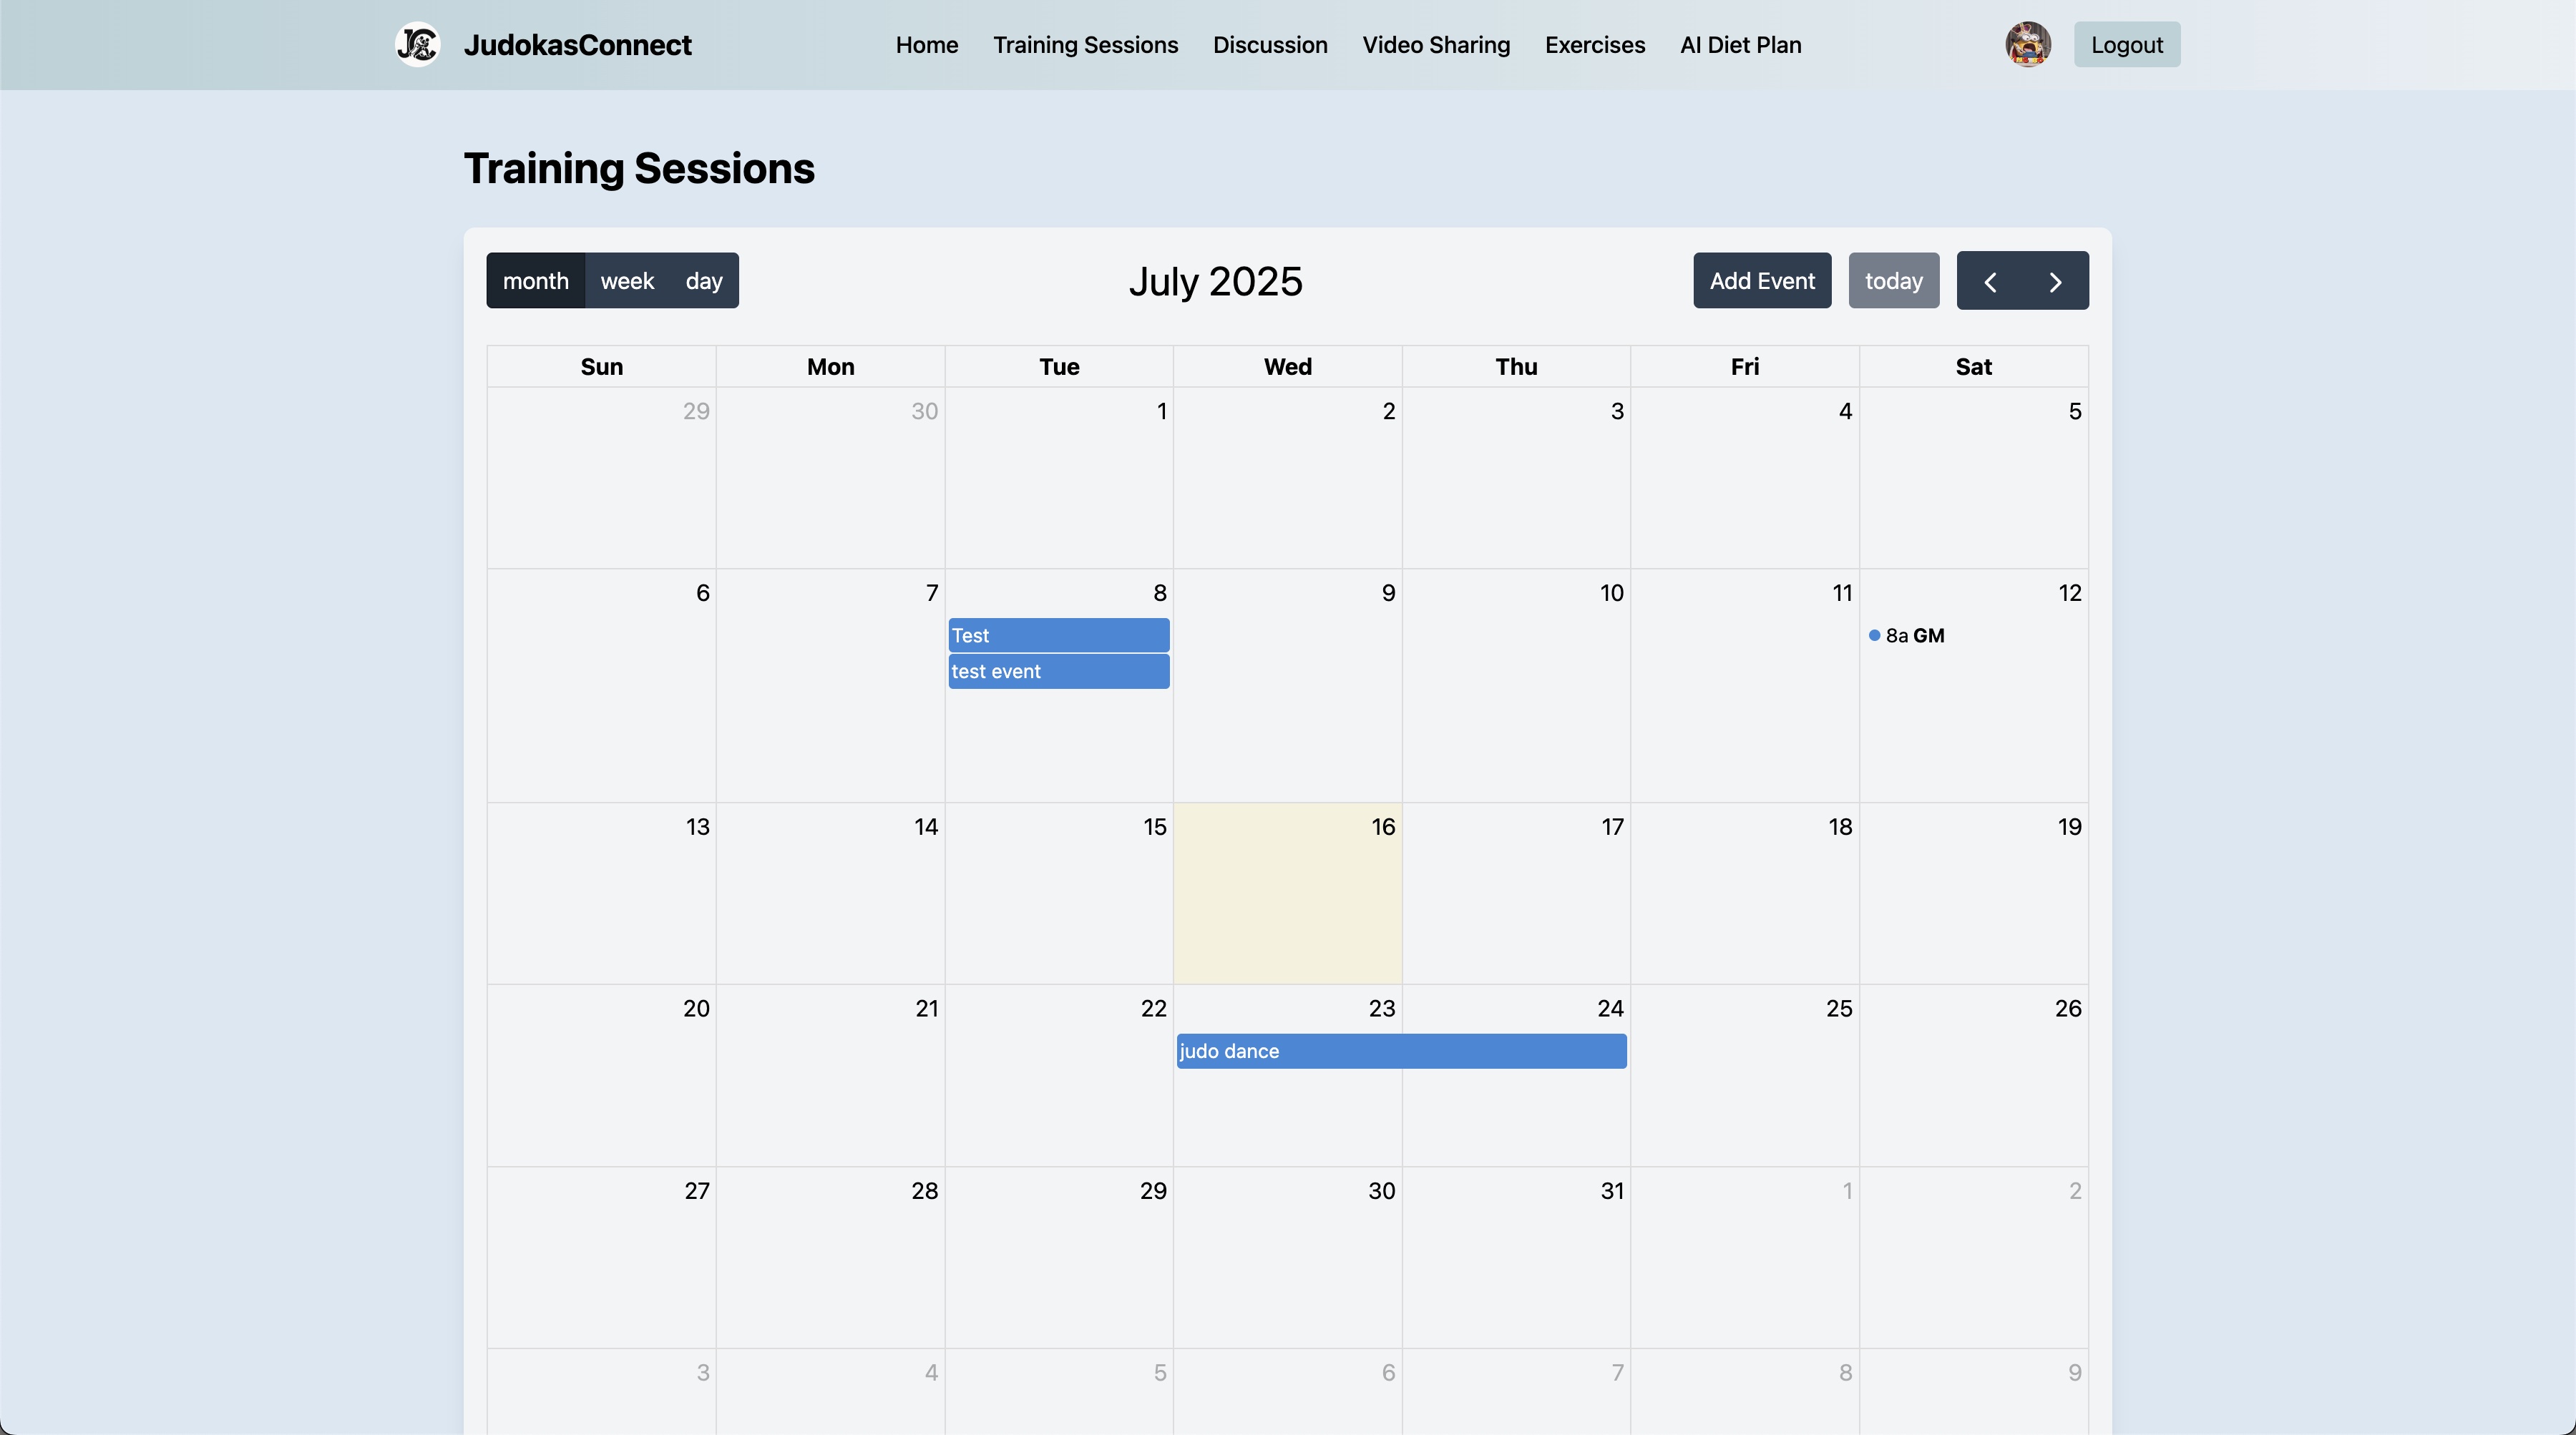Switch calendar to month view

click(x=535, y=281)
